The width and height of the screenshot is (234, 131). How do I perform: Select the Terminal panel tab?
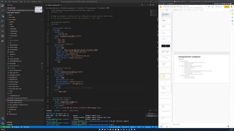tap(49, 111)
